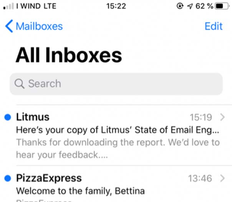Select subject 'Welcome to the family, Bettina'
Screen dimensions: 232x202
click(80, 191)
